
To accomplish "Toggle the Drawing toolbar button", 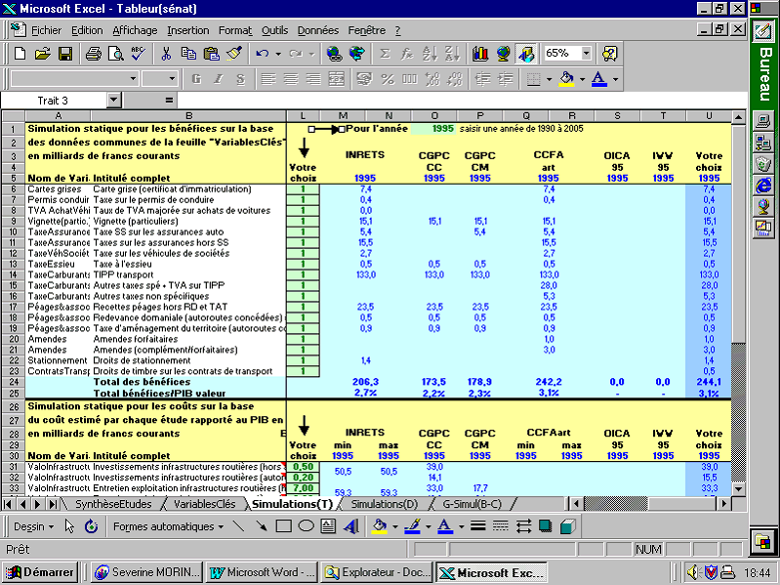I will 526,54.
